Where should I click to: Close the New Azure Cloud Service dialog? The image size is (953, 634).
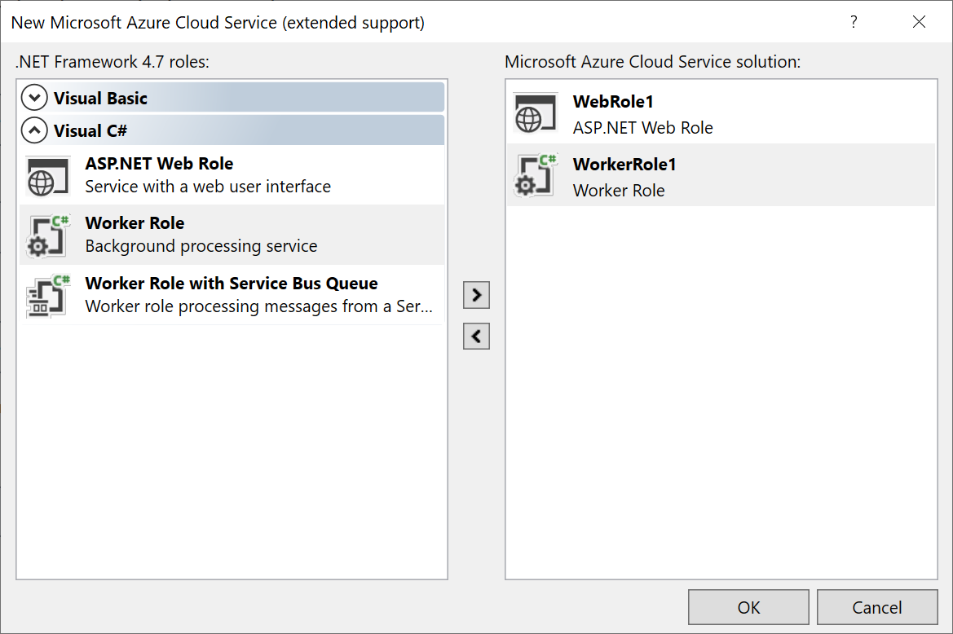919,22
